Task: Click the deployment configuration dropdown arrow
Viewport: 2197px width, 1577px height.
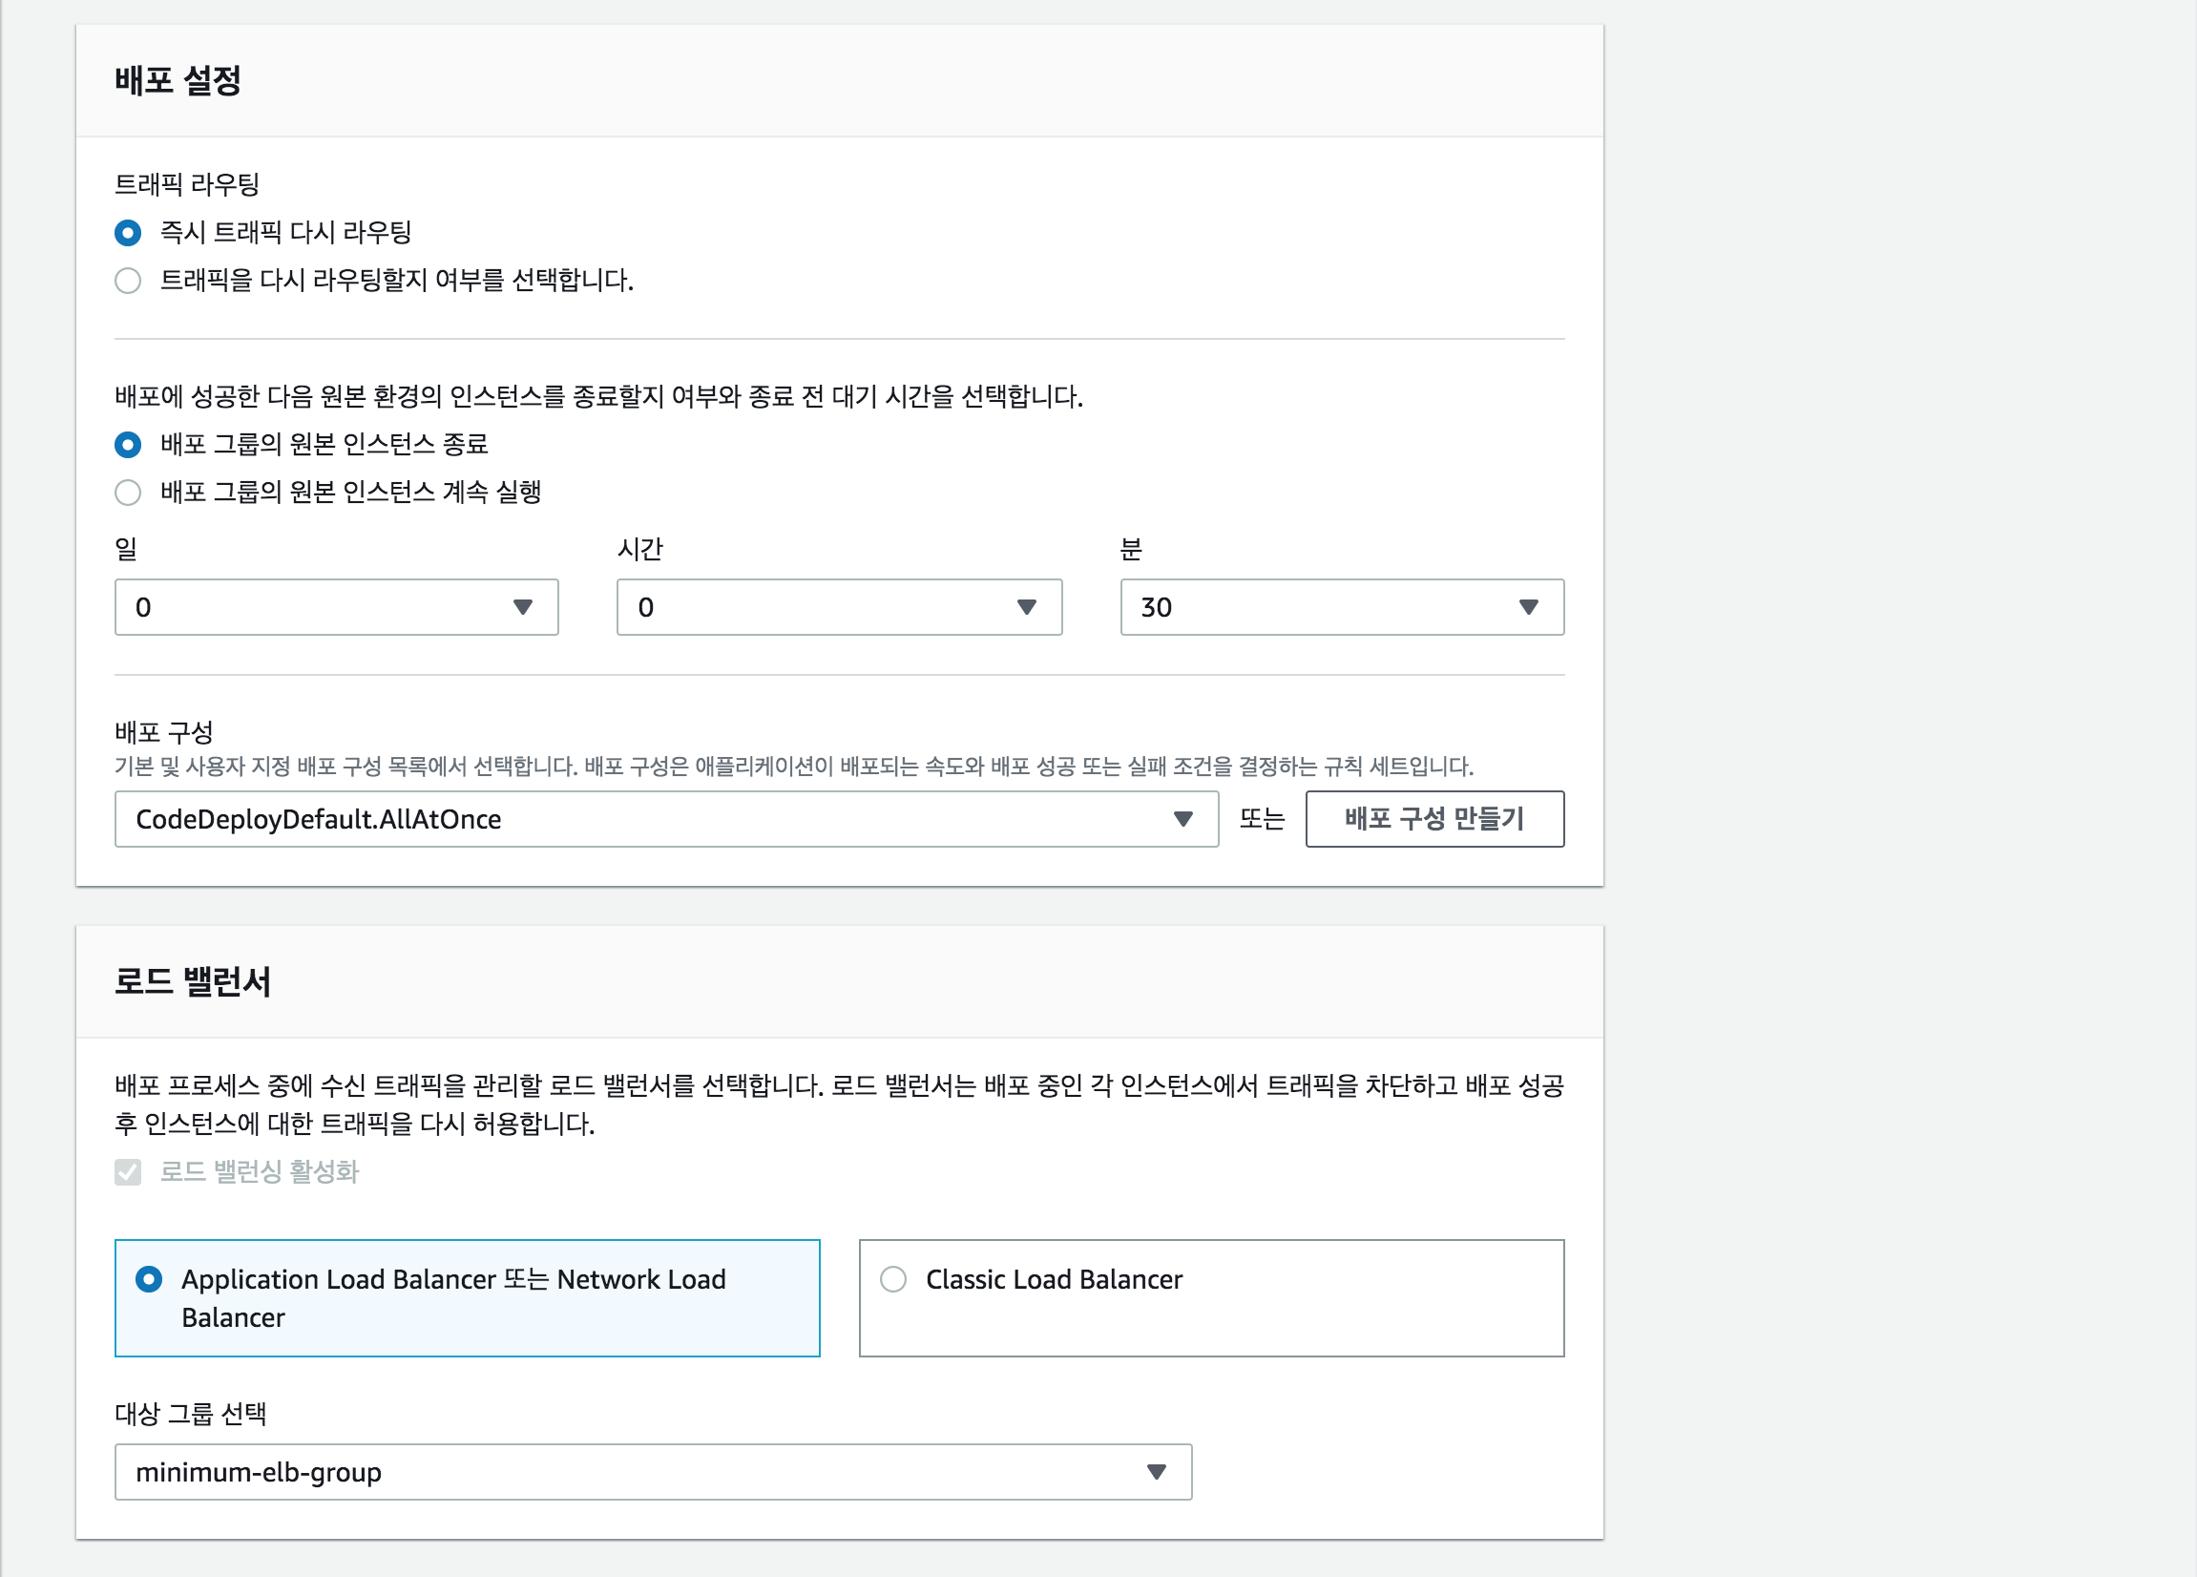Action: (x=1182, y=819)
